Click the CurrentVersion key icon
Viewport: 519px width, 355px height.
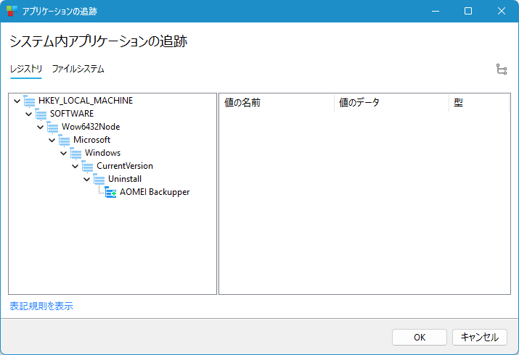(88, 166)
